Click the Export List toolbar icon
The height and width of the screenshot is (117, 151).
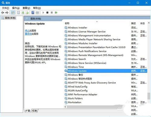[27, 13]
